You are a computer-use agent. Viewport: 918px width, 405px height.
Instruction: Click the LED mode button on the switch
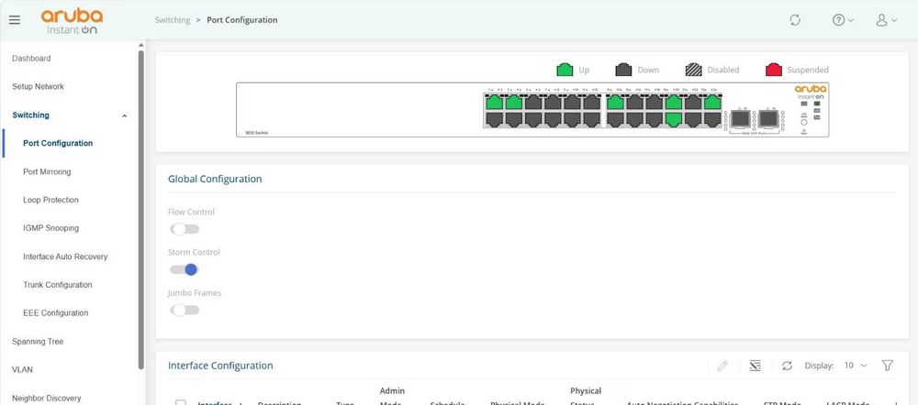coord(804,122)
